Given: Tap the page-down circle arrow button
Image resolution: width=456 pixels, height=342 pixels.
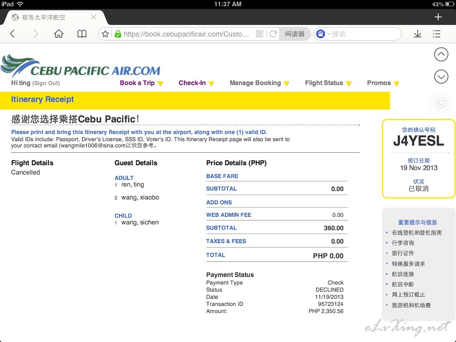Looking at the screenshot, I should [441, 77].
